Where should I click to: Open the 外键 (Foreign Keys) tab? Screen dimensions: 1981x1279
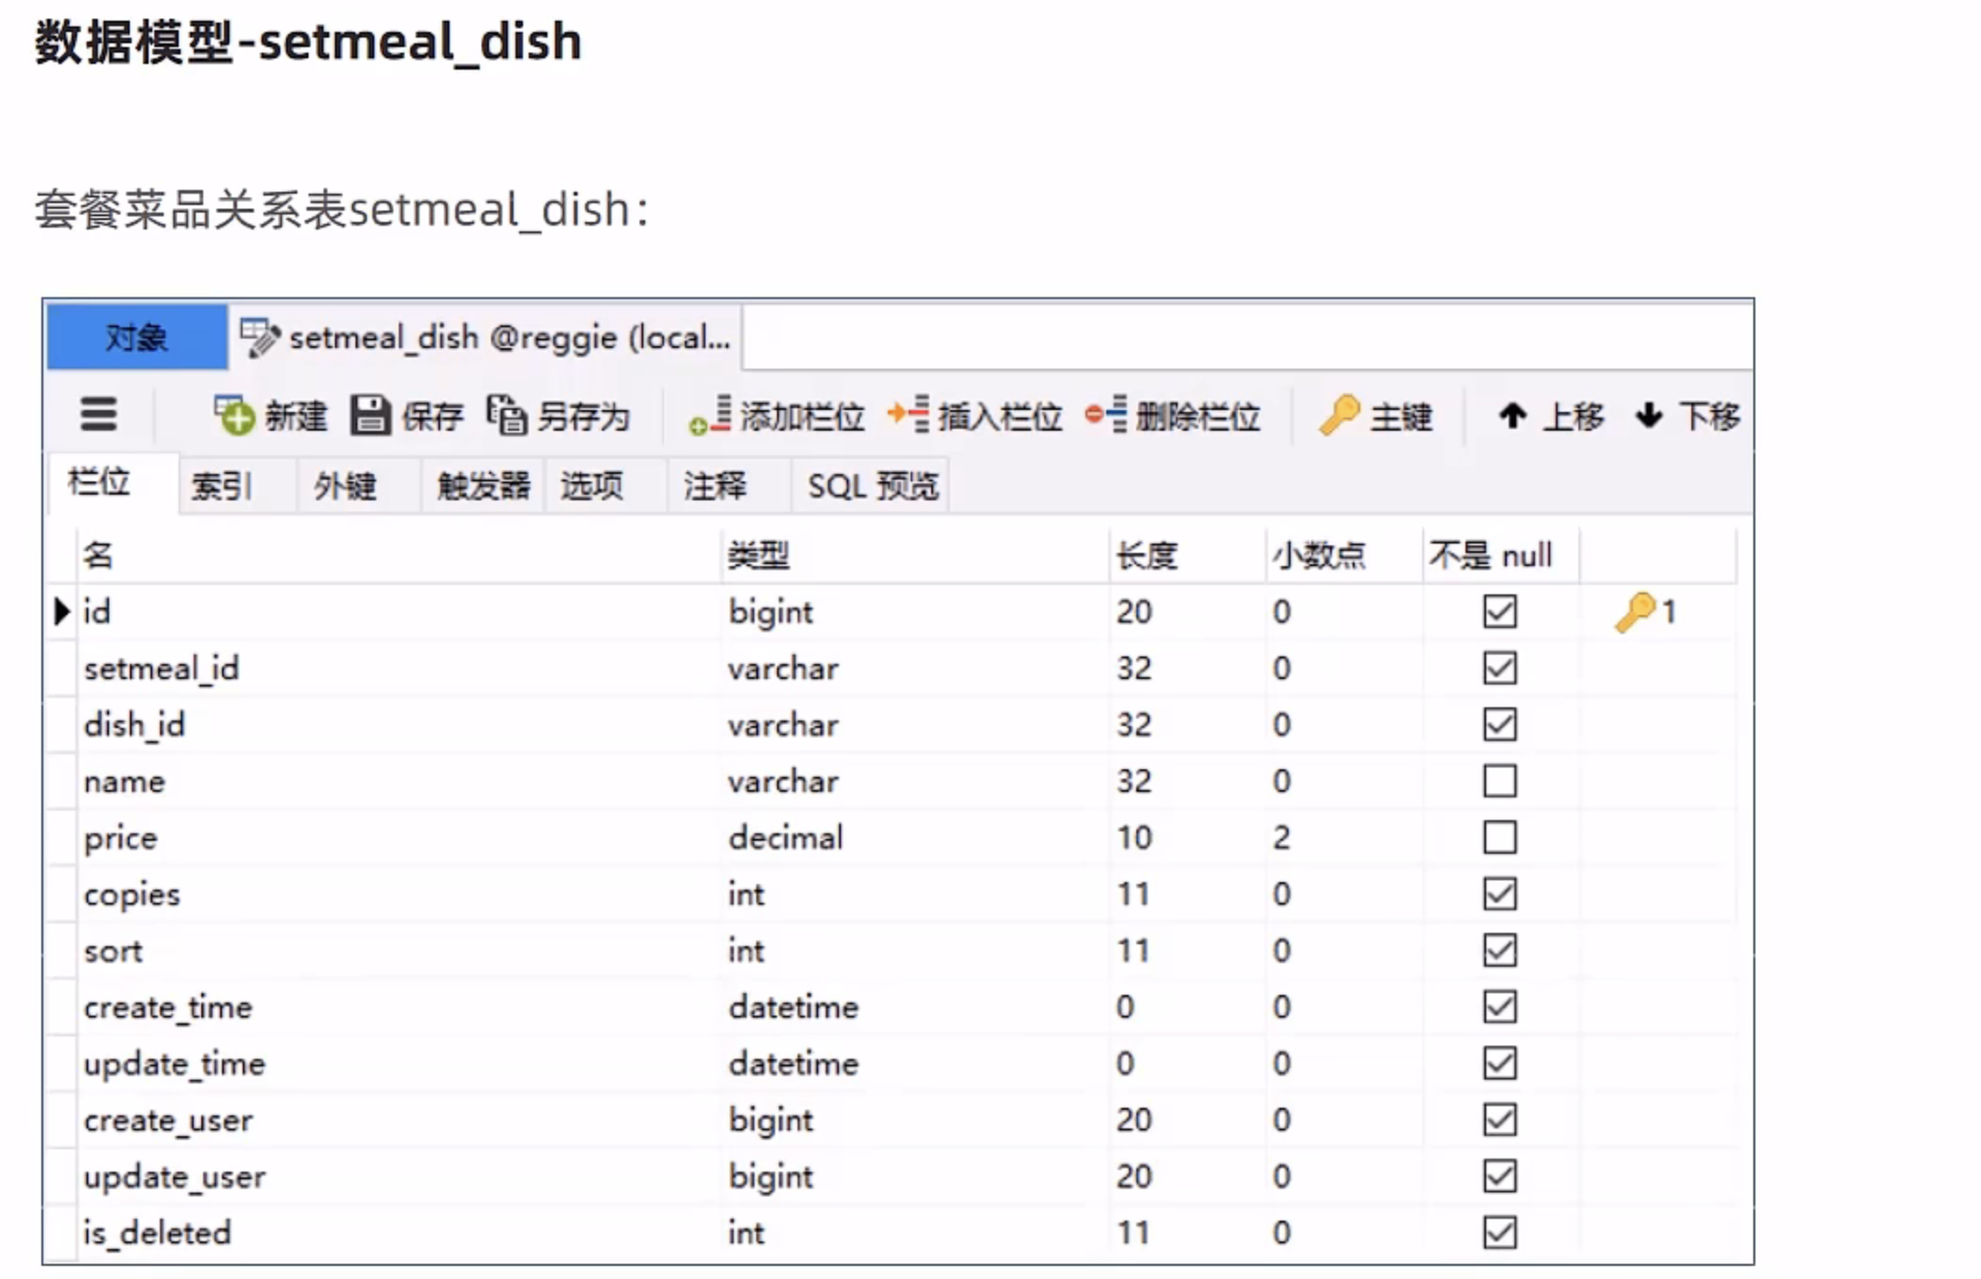[x=344, y=486]
